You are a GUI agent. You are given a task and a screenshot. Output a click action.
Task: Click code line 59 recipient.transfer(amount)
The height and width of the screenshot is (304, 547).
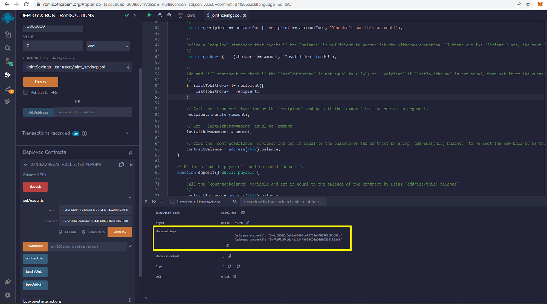[x=218, y=114]
